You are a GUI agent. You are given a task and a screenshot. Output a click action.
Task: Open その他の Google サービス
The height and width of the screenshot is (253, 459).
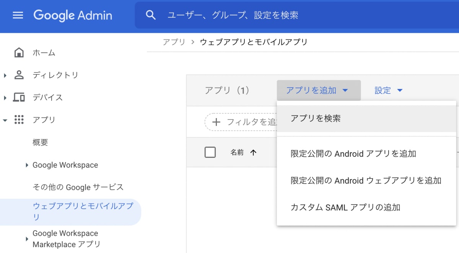point(78,187)
